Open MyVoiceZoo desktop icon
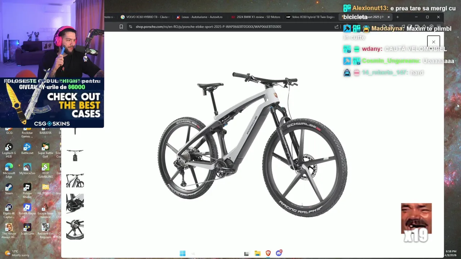Image resolution: width=461 pixels, height=259 pixels. tap(27, 169)
